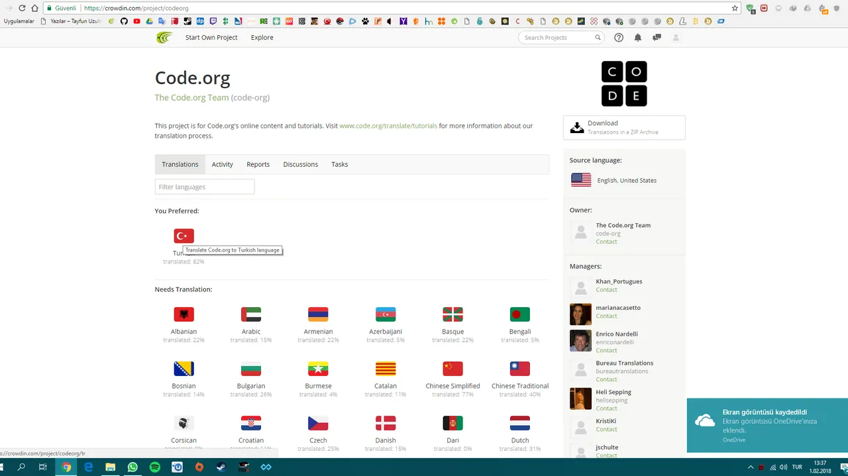Image resolution: width=848 pixels, height=476 pixels.
Task: Click the Burmese flag
Action: click(x=318, y=369)
